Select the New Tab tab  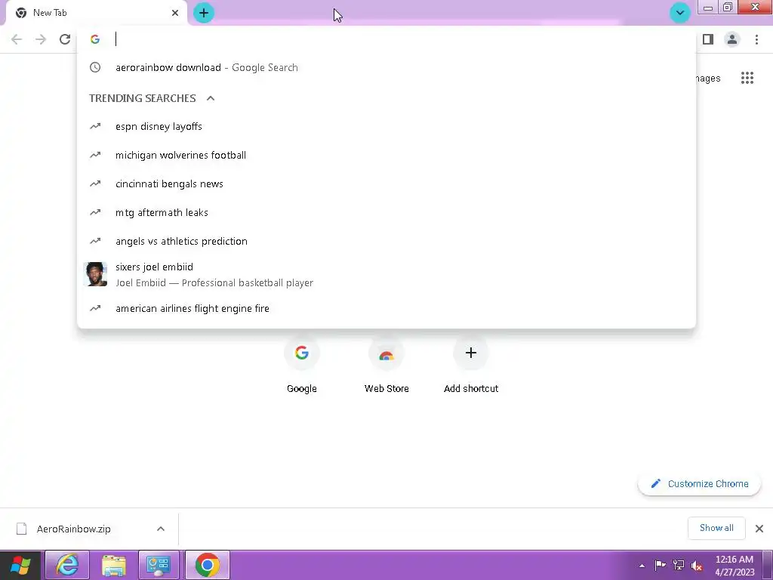(96, 13)
